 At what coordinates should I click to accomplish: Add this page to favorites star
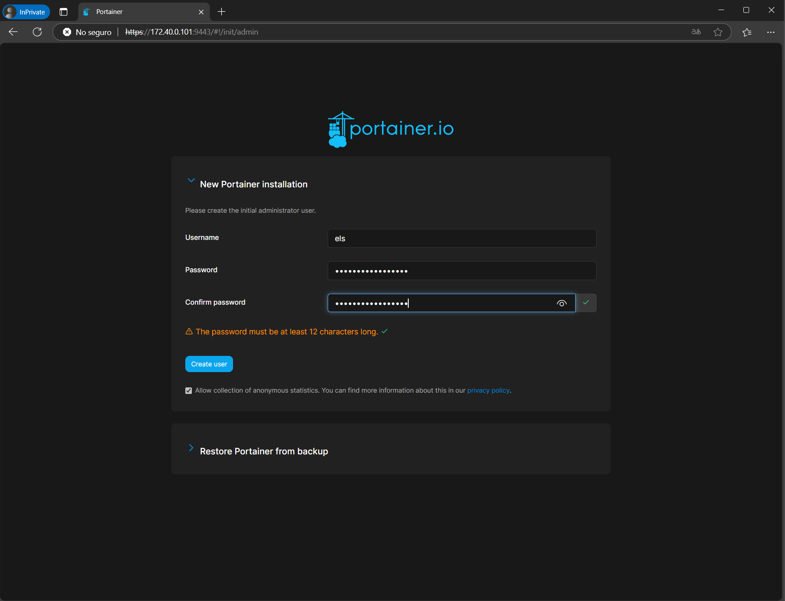click(x=718, y=32)
